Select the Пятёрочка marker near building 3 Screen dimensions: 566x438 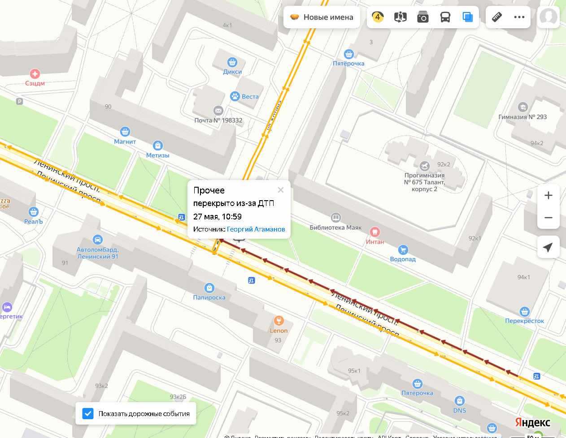pos(349,54)
